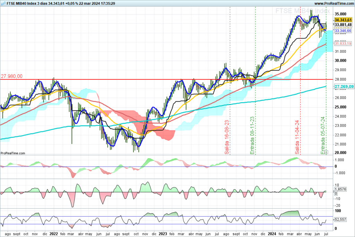The image size is (355, 237).
Task: Click the 35.000 price axis label
Action: (x=340, y=14)
